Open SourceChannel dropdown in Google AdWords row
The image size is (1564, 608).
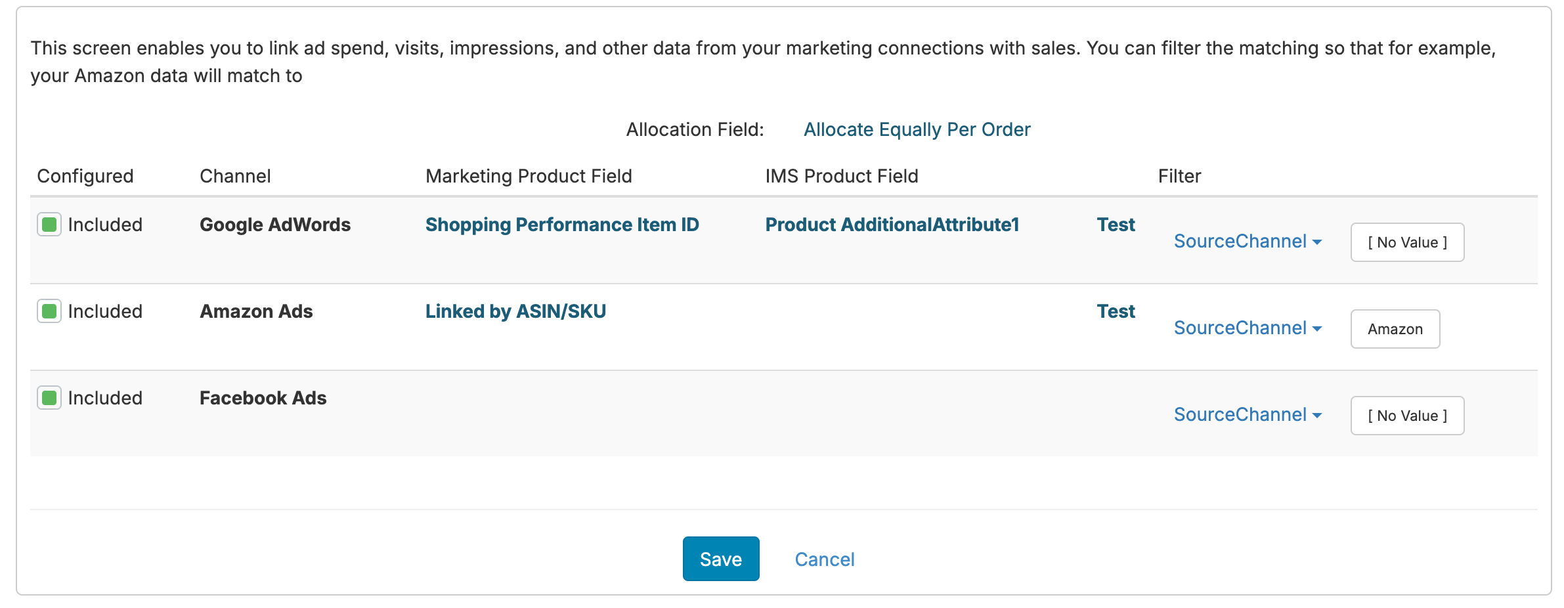point(1247,242)
